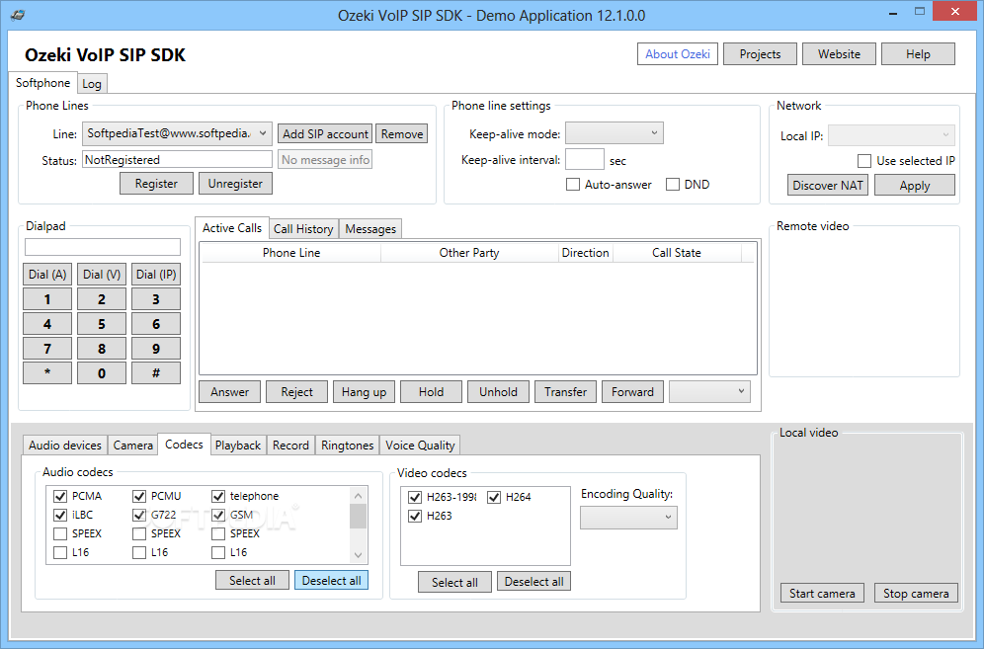Open the Messages tab

click(370, 229)
